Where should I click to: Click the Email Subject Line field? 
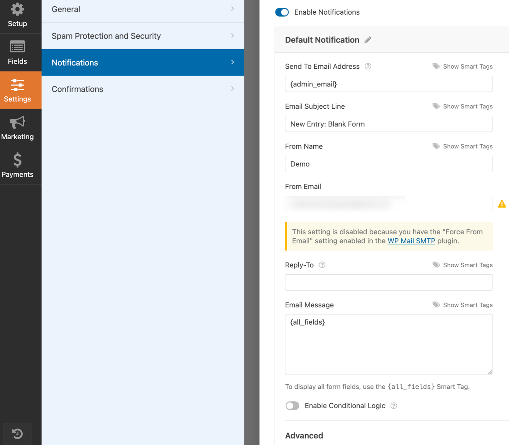[x=389, y=124]
